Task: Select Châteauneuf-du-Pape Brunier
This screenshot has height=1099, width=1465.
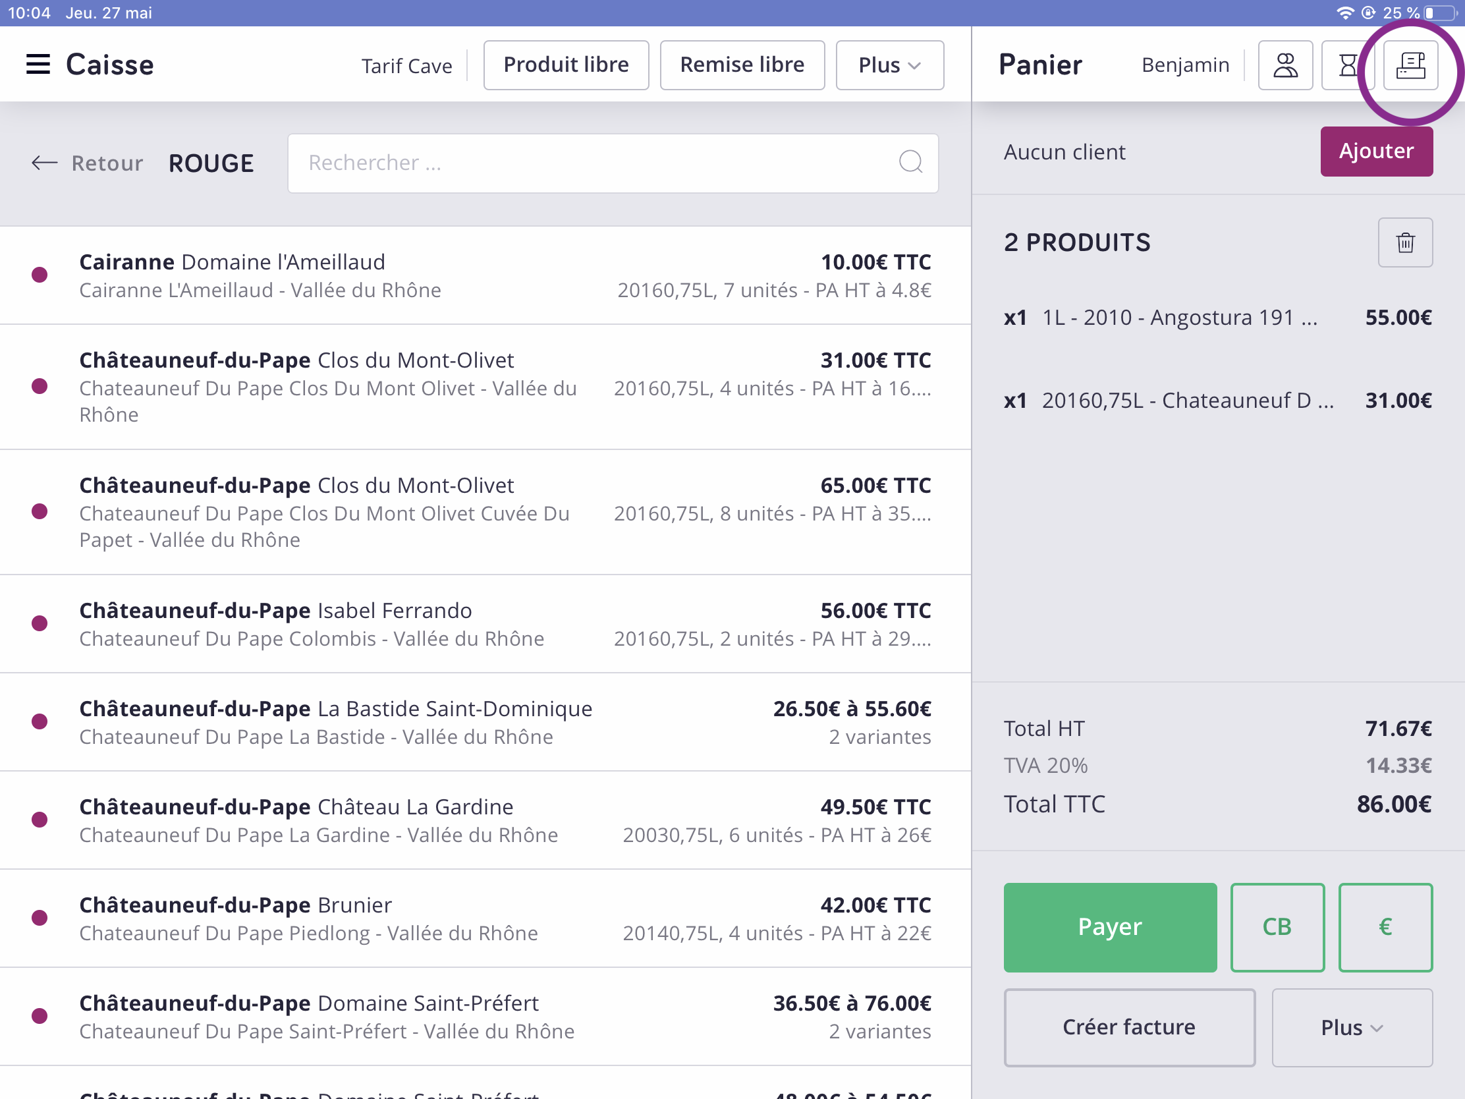Action: tap(485, 918)
